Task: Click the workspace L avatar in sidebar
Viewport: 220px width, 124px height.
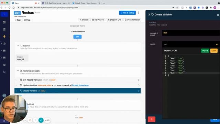Action: tap(4, 14)
